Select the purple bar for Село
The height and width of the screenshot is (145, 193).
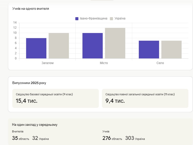tap(149, 49)
